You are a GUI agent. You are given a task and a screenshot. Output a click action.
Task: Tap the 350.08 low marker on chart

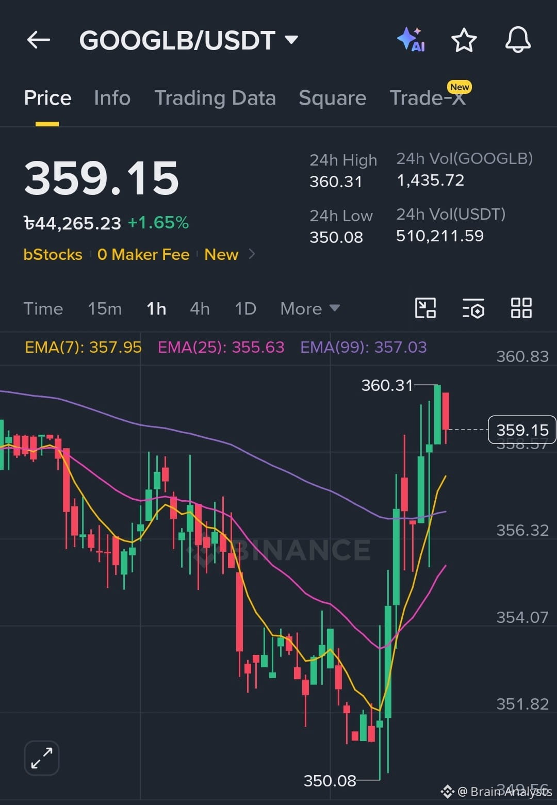(x=330, y=781)
